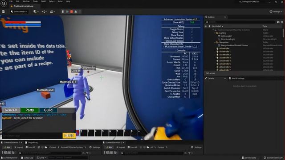Open the add content dropdown in toolbar
The width and height of the screenshot is (285, 160).
pos(36,12)
